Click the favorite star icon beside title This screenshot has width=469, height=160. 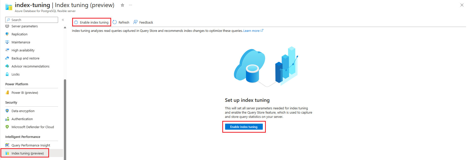point(122,5)
